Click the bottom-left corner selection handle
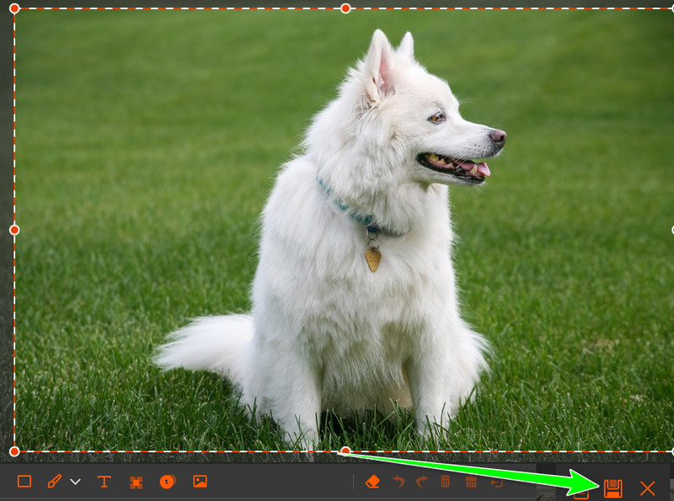Screen dimensions: 674x501 point(14,451)
